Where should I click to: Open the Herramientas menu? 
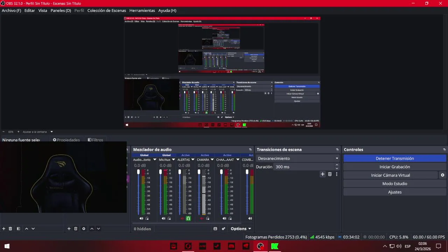click(x=142, y=10)
